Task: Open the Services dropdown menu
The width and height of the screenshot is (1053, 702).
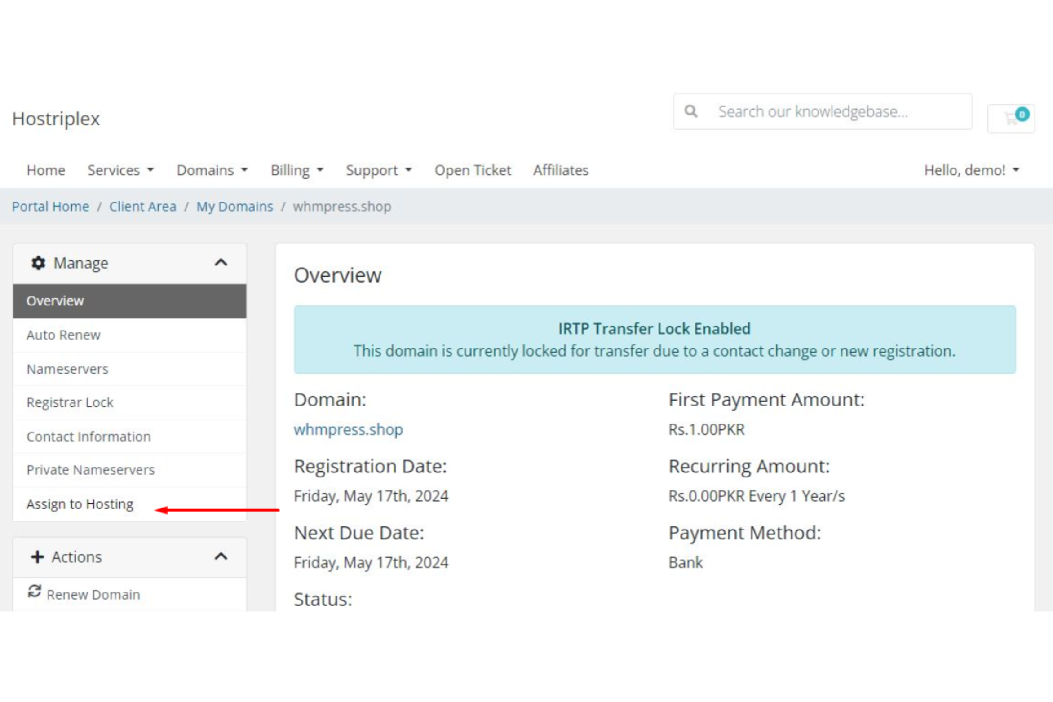Action: pyautogui.click(x=120, y=170)
